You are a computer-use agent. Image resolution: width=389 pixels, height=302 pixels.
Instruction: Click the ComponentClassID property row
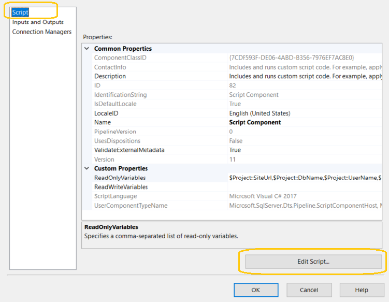(120, 58)
